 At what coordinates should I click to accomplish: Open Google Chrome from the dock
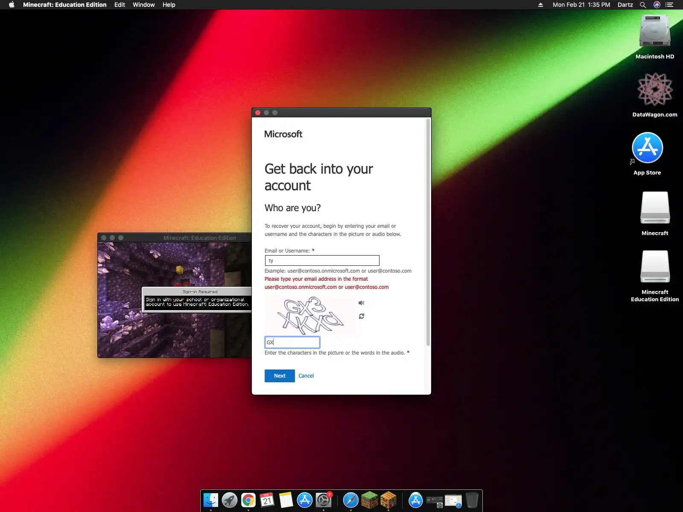click(248, 500)
